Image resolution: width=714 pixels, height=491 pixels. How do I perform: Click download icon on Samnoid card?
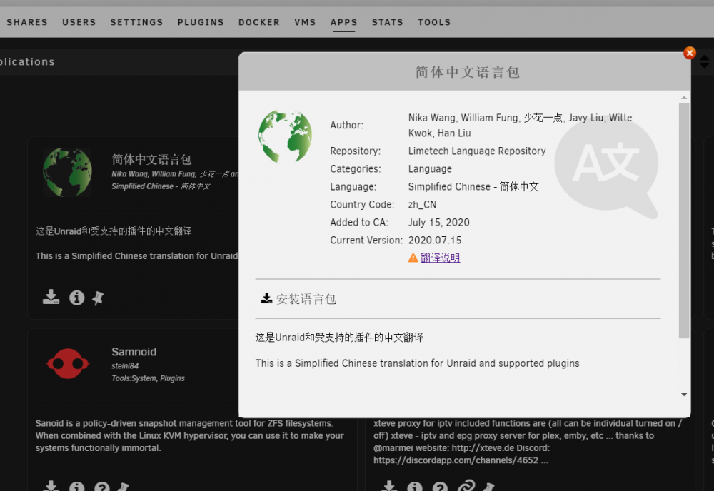click(x=51, y=486)
